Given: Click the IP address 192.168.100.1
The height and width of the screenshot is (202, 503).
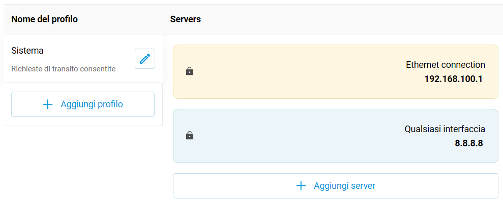Looking at the screenshot, I should [453, 79].
